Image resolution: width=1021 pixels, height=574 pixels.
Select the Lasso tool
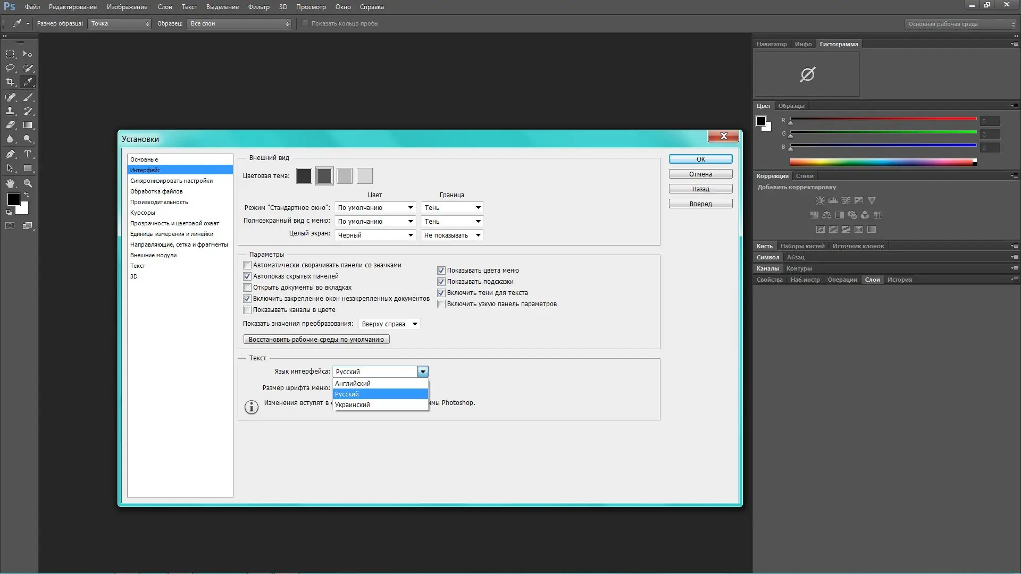click(x=10, y=68)
